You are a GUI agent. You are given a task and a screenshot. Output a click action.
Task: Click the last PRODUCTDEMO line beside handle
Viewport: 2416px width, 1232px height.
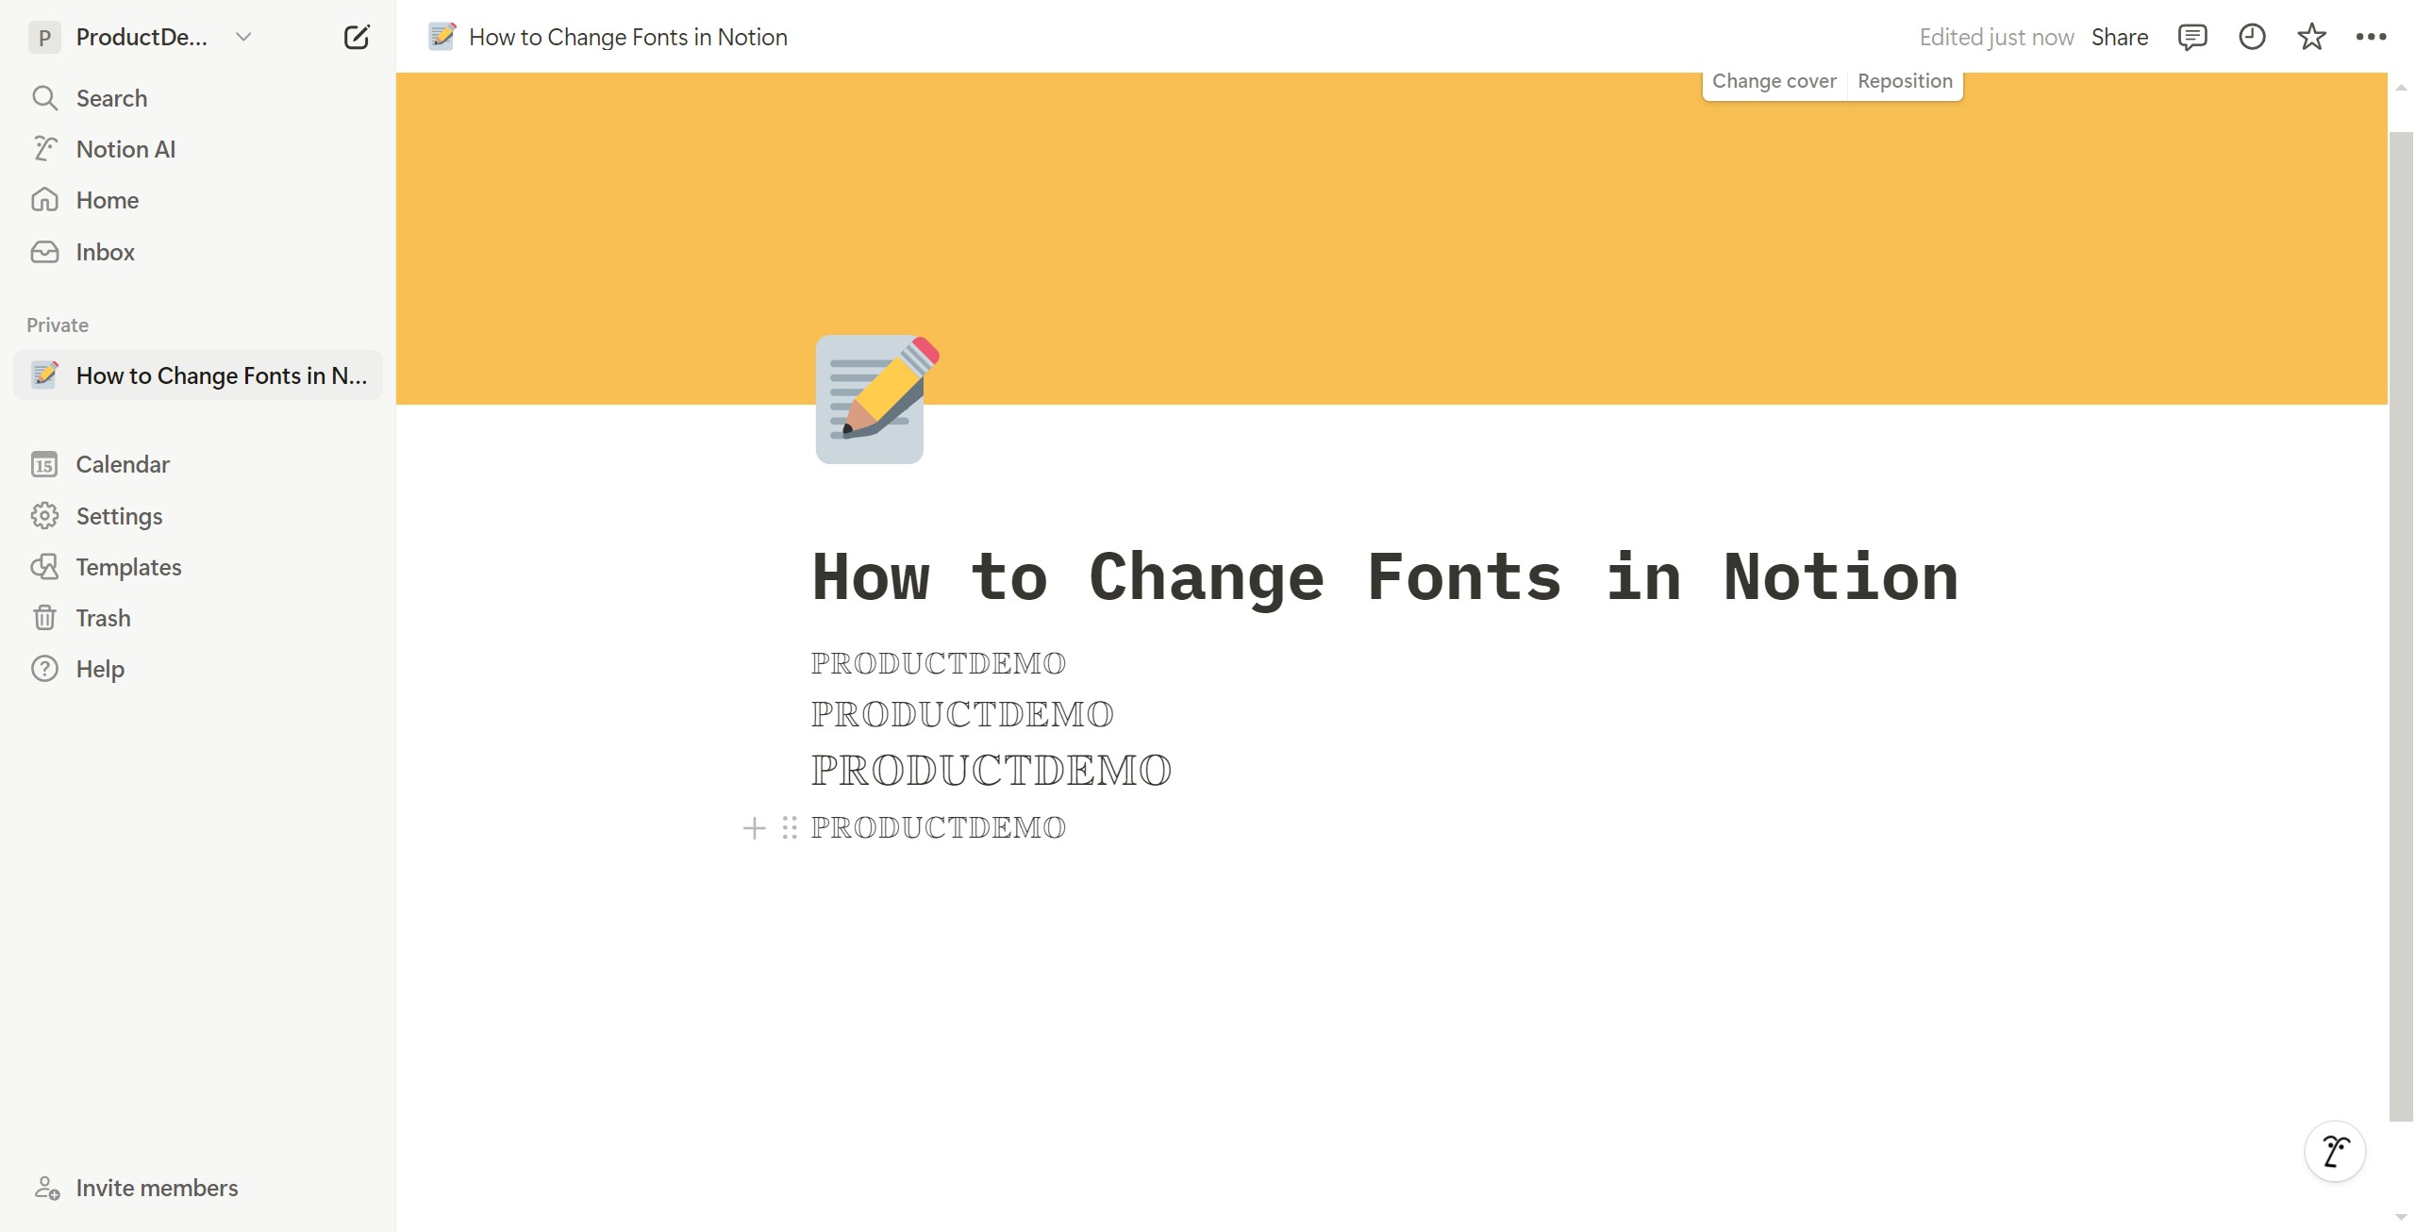point(939,827)
